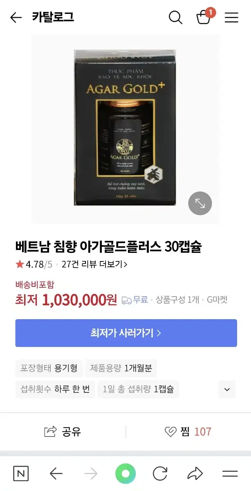Tap the back arrow next to 카탈로그
251x491 pixels.
(16, 18)
